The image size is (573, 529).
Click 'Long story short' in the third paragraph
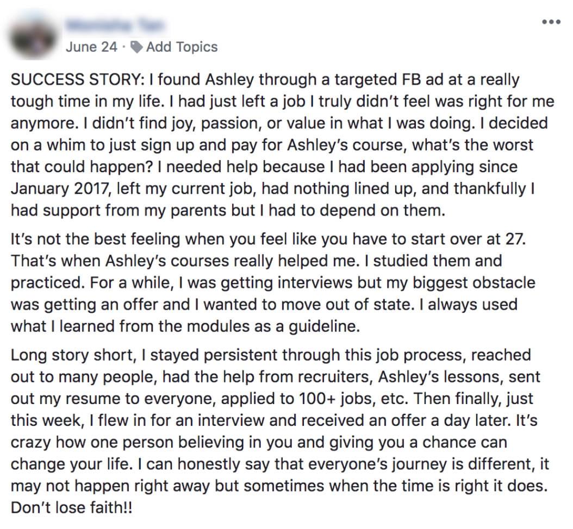tap(73, 355)
